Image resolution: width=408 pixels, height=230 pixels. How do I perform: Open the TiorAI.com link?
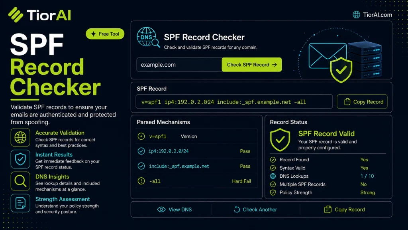tap(377, 15)
